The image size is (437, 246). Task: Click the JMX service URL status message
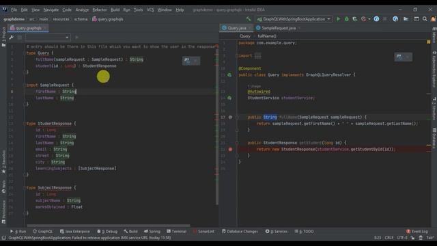89,238
